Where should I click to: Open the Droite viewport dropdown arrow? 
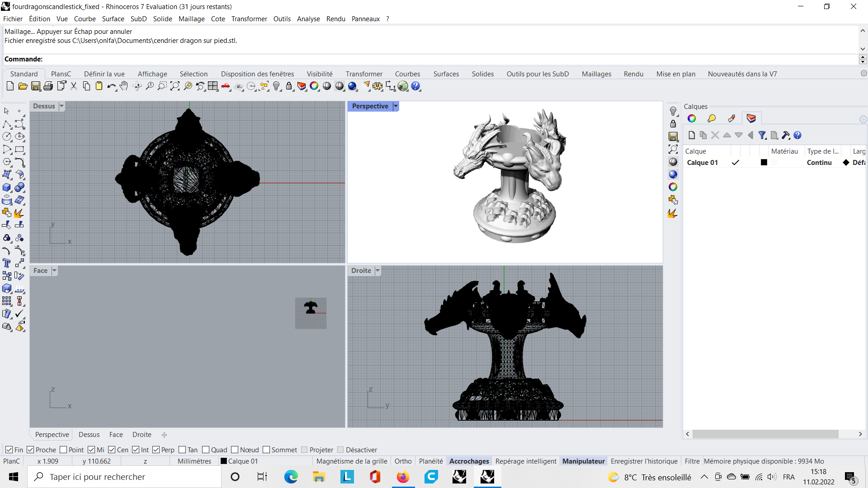[377, 271]
